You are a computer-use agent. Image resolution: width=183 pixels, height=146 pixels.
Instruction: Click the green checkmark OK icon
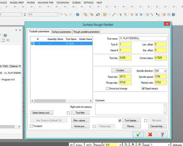click(138, 135)
